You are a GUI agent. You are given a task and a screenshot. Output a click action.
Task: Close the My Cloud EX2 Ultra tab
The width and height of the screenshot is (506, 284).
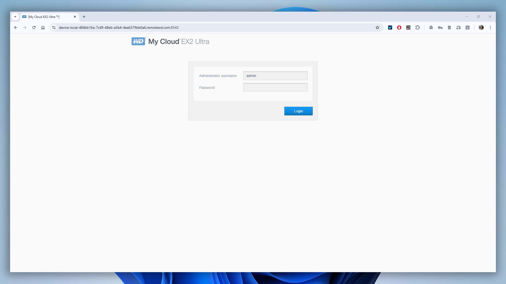point(75,17)
